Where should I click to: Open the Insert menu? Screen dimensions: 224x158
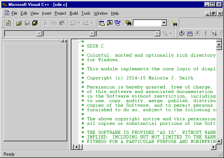pos(47,13)
